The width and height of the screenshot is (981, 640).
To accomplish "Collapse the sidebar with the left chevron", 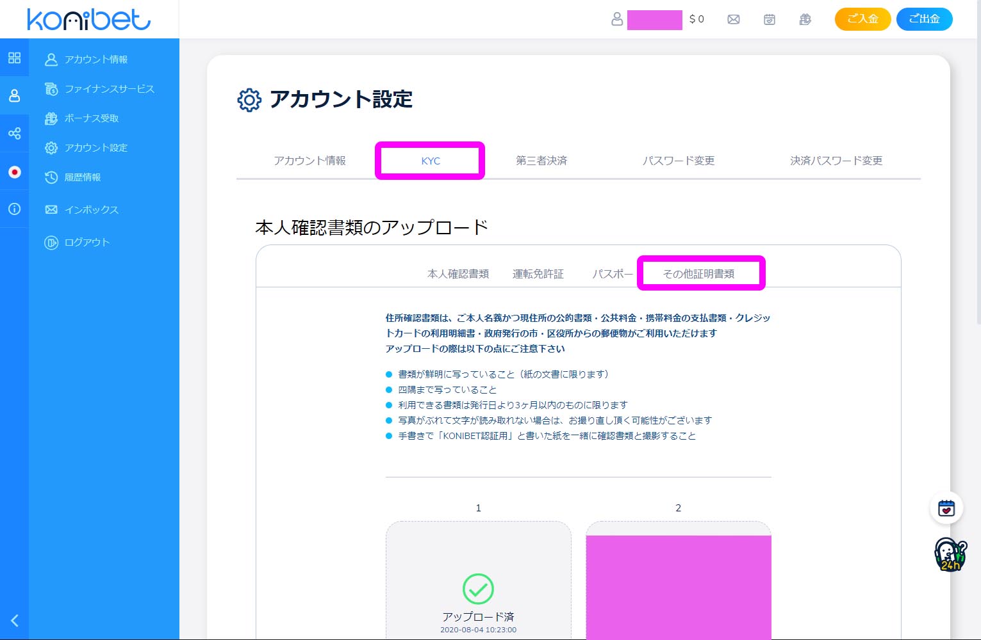I will (x=14, y=620).
